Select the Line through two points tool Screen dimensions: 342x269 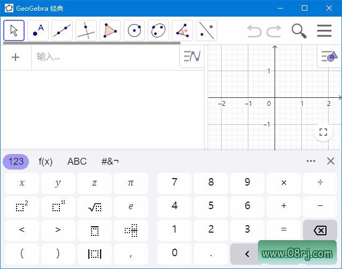point(62,30)
